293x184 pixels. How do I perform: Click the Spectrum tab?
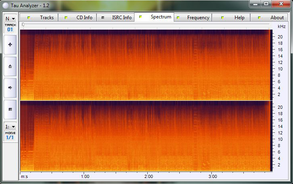click(156, 17)
